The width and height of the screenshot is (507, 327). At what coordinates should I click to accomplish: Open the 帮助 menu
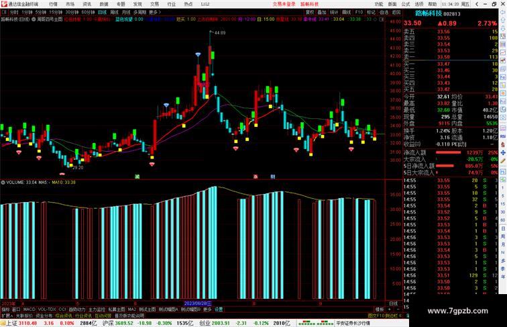click(x=433, y=4)
